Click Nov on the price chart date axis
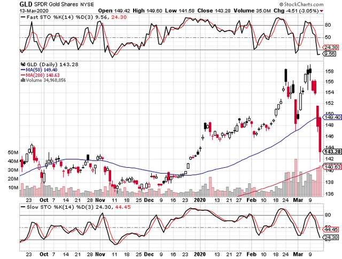 tap(100, 200)
